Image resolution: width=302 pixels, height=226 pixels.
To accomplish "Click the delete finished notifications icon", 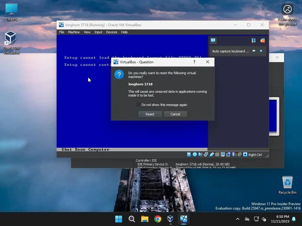I will tap(262, 41).
